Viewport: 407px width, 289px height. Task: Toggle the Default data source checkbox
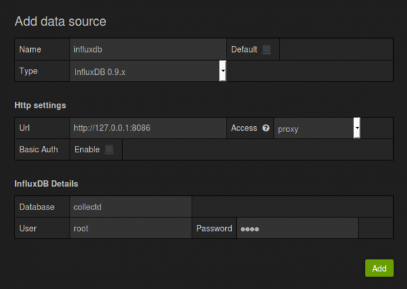tap(267, 49)
